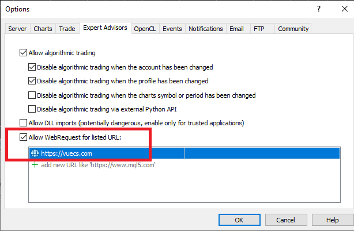This screenshot has width=354, height=231.
Task: Select the OpenCL tab
Action: 145,29
